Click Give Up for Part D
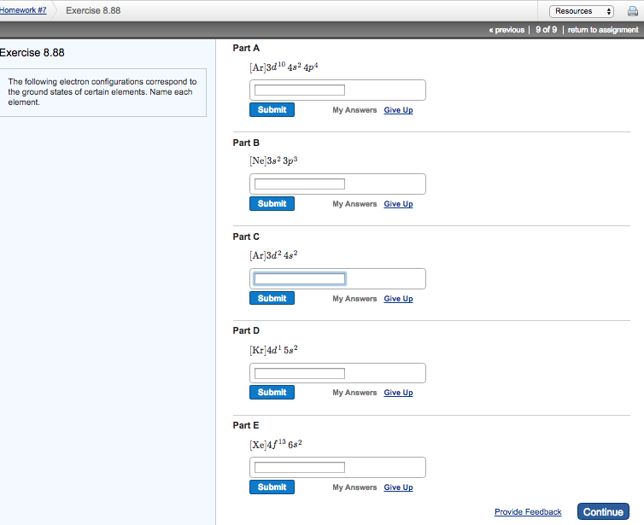 tap(398, 393)
